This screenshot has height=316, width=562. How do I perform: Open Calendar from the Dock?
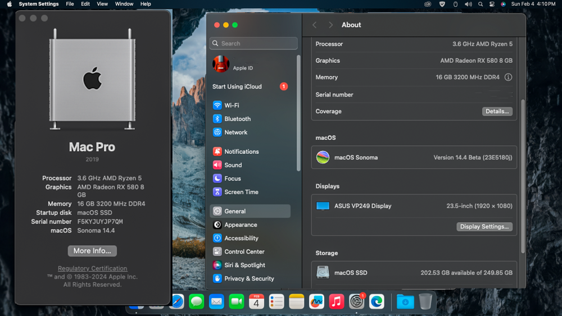(257, 301)
